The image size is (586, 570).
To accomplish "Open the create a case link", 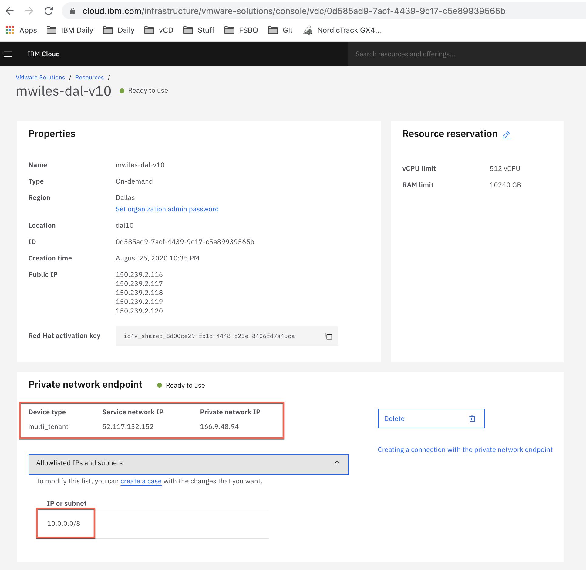I will pyautogui.click(x=141, y=481).
